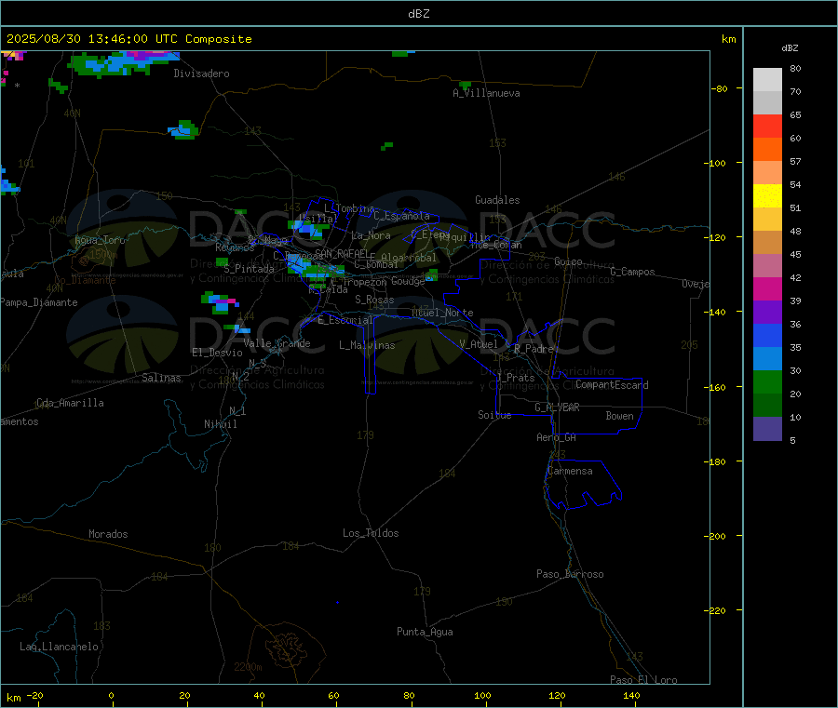This screenshot has height=708, width=838.
Task: Select the light gray 70-80 dBZ legend swatch
Action: pyautogui.click(x=767, y=80)
